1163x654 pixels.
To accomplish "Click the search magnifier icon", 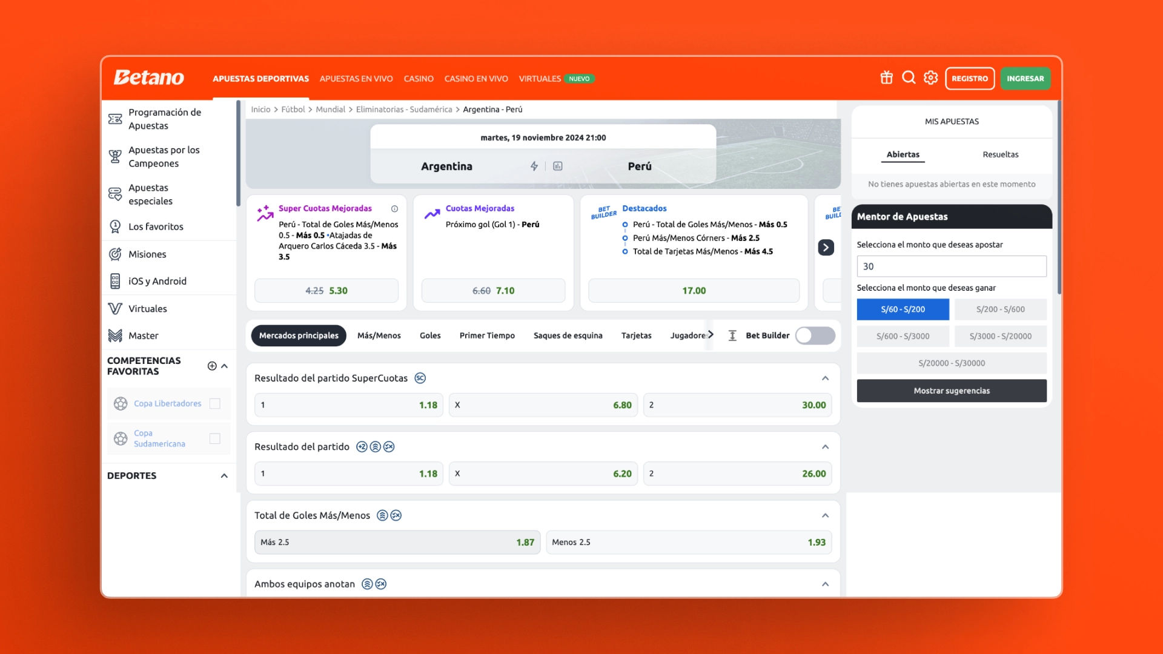I will (x=909, y=78).
